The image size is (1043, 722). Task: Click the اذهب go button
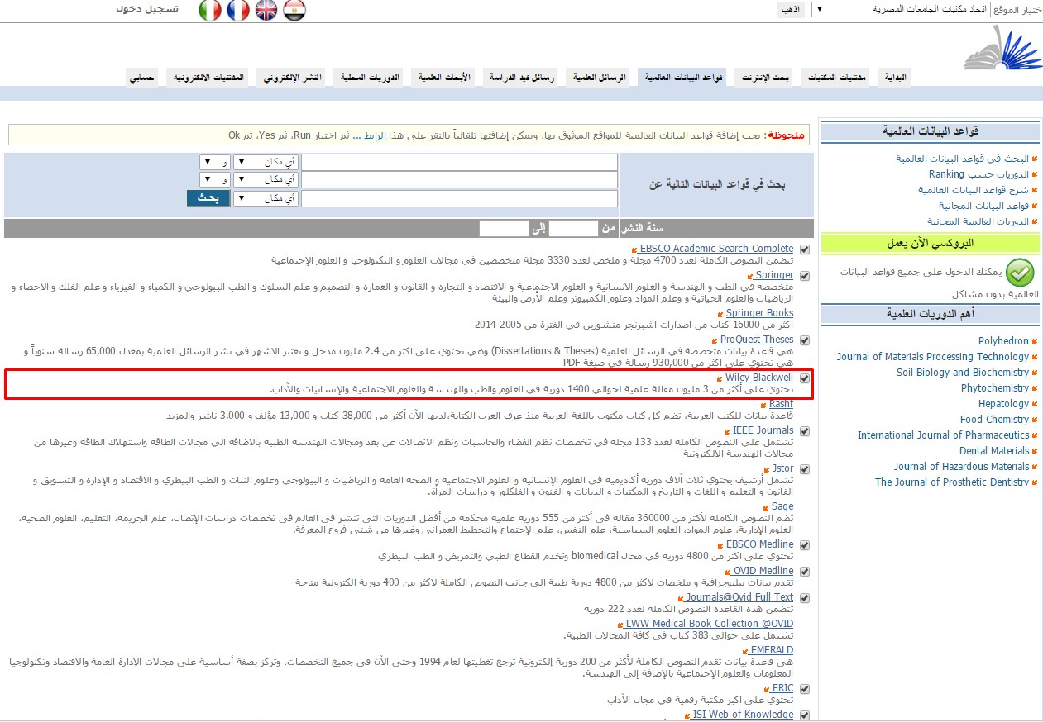coord(791,10)
